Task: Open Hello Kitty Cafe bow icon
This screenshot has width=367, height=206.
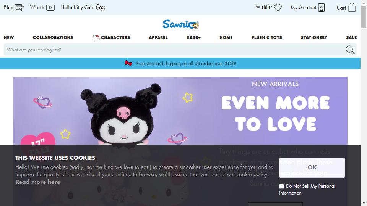Action: point(101,8)
